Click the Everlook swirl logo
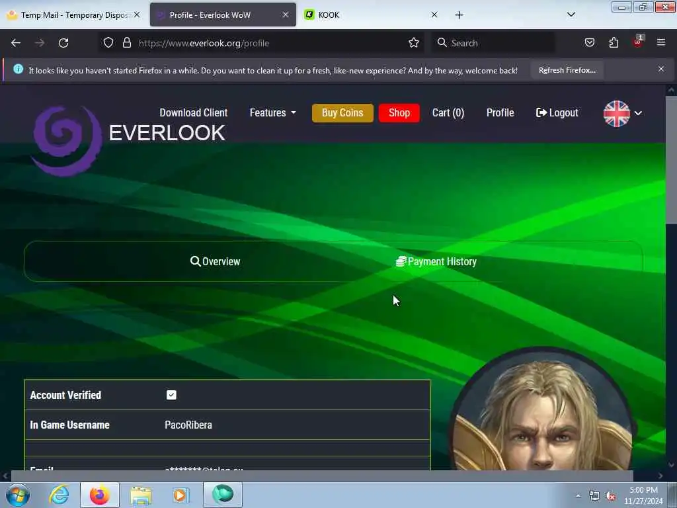 pos(67,140)
